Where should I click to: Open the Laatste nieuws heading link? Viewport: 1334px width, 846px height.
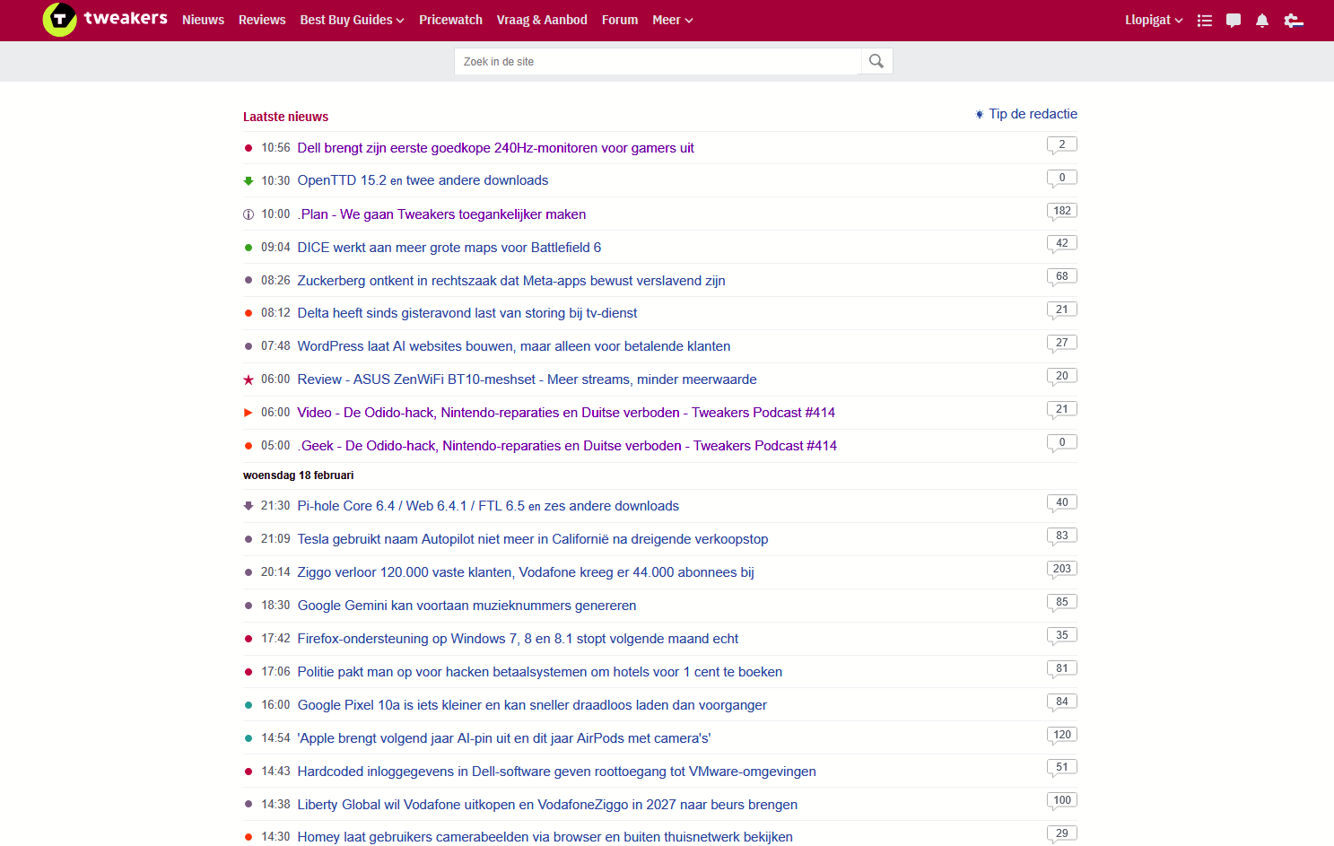click(285, 117)
